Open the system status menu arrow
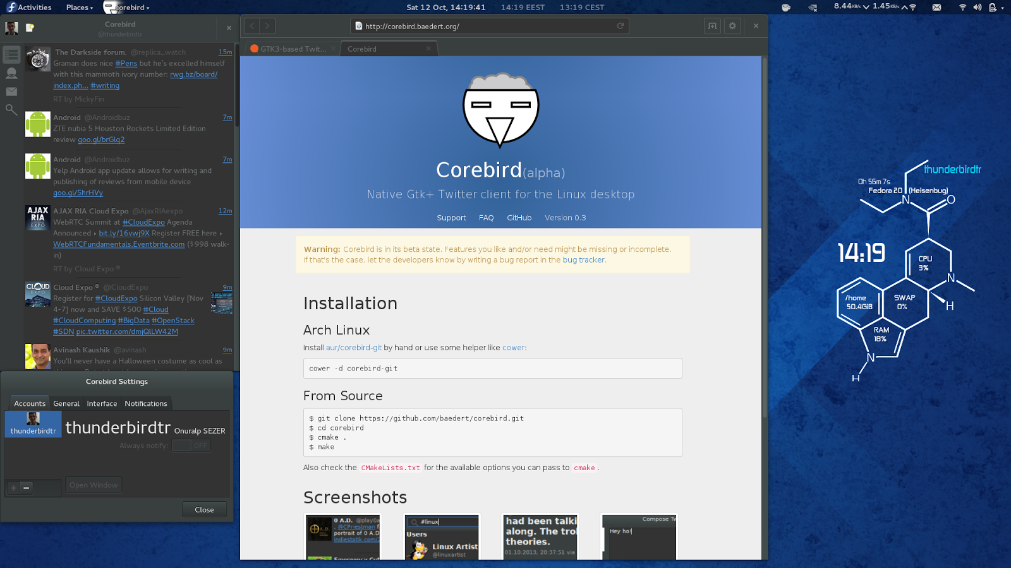The width and height of the screenshot is (1011, 568). 1003,8
